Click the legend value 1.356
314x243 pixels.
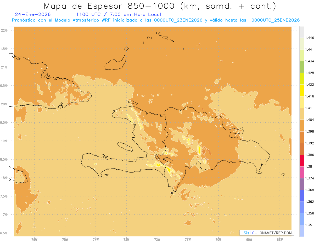(309, 213)
